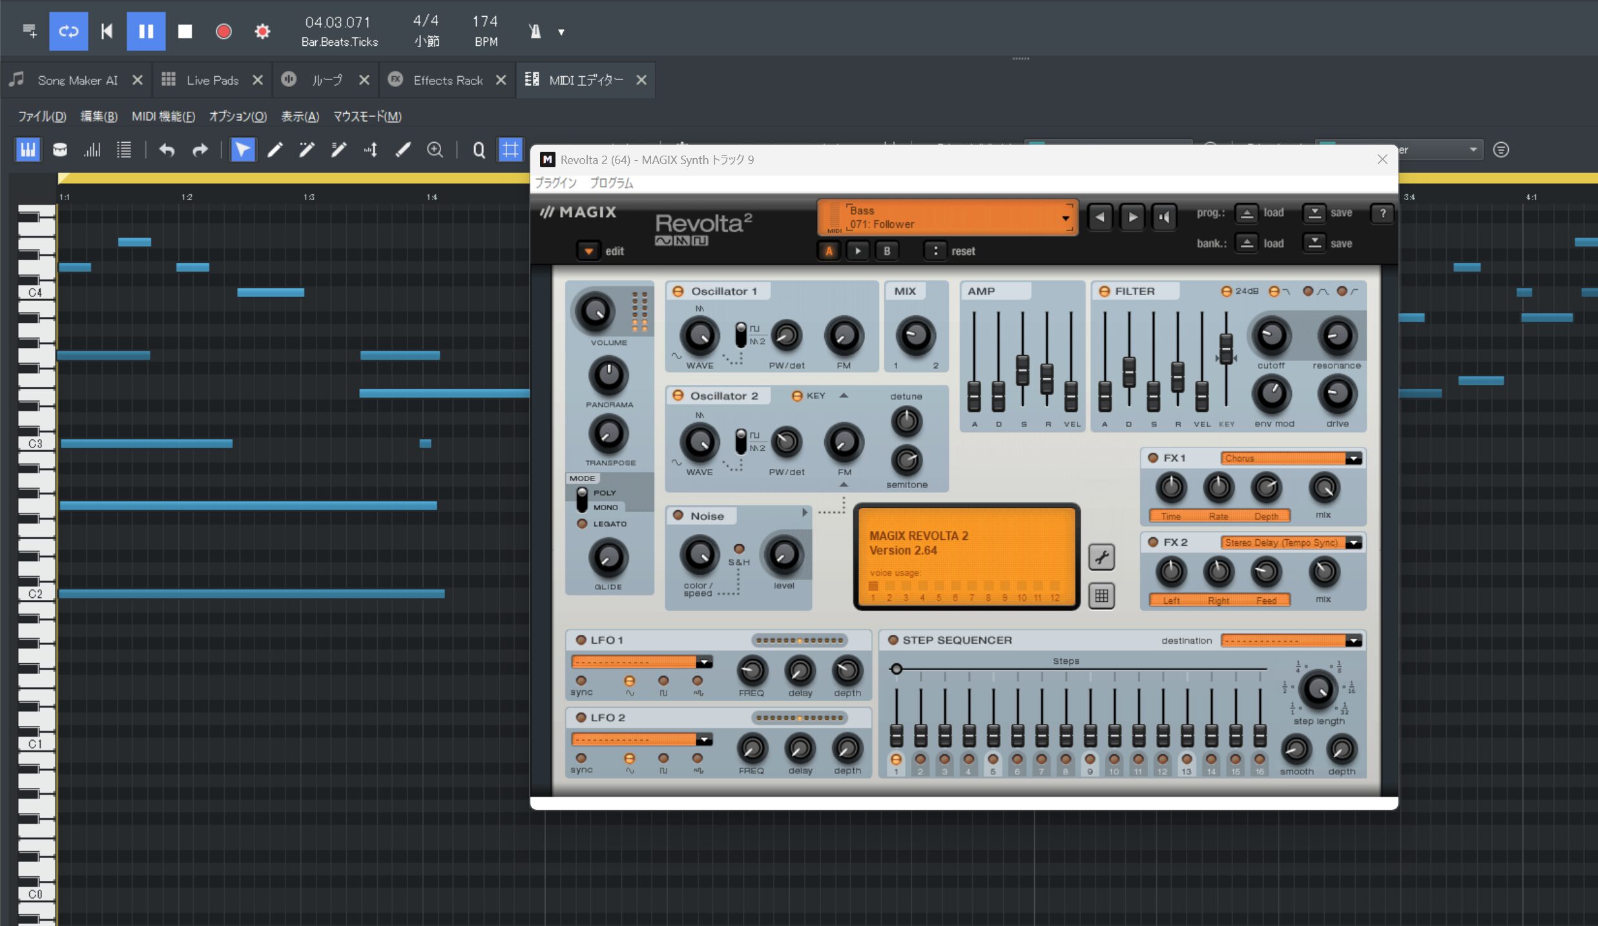Enable the LEGATO mode LED
Screen dimensions: 1598x926
pos(582,524)
